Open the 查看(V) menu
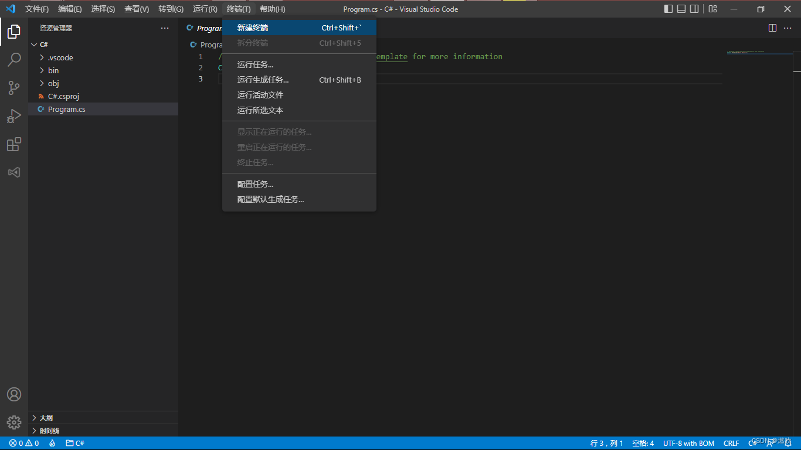 [x=137, y=9]
